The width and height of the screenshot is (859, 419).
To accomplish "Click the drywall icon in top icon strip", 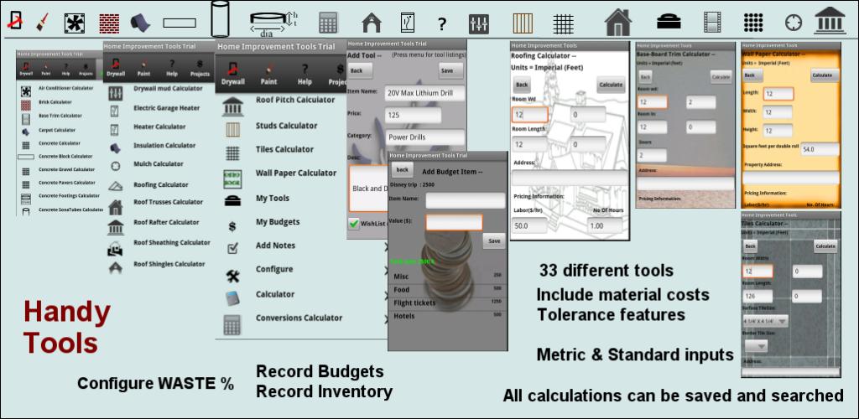I will (15, 21).
